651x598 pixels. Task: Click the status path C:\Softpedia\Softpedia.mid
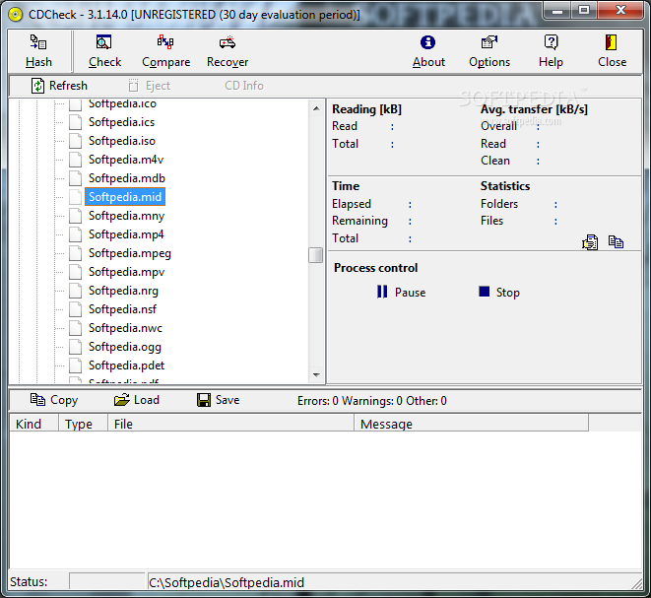point(227,582)
